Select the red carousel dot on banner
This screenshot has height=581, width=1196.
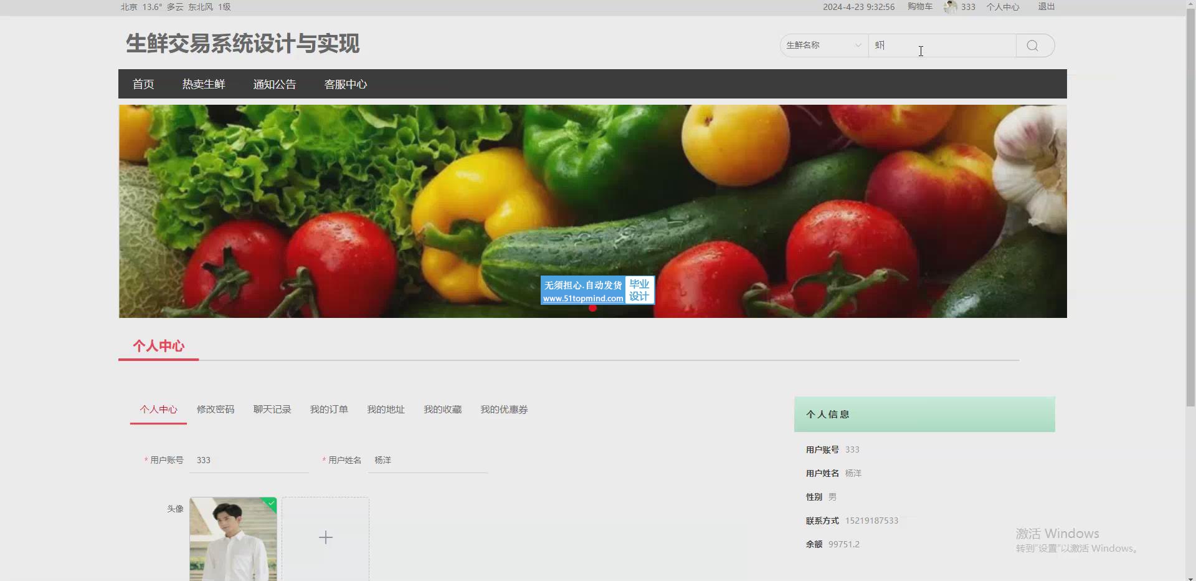point(592,308)
